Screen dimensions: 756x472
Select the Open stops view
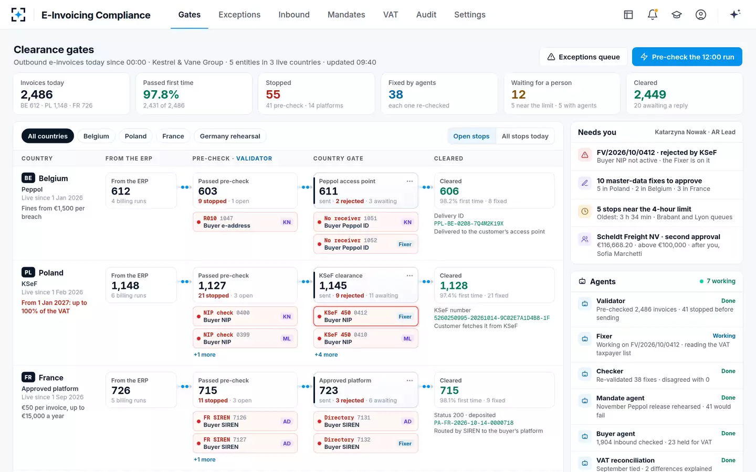point(471,136)
